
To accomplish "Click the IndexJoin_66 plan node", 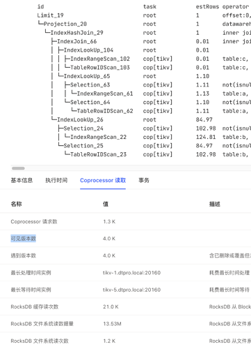I will (x=76, y=41).
